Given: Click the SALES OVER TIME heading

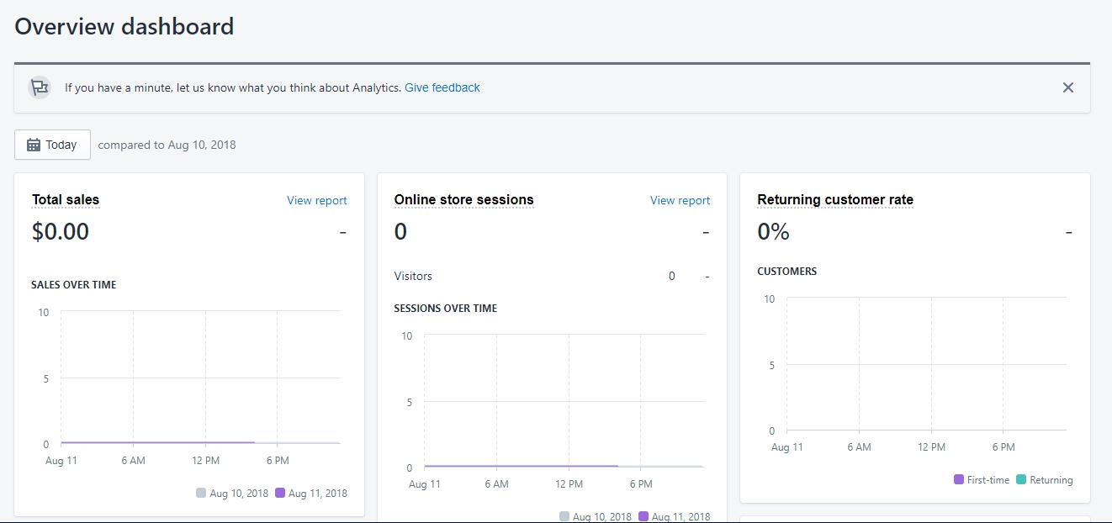Looking at the screenshot, I should tap(74, 285).
